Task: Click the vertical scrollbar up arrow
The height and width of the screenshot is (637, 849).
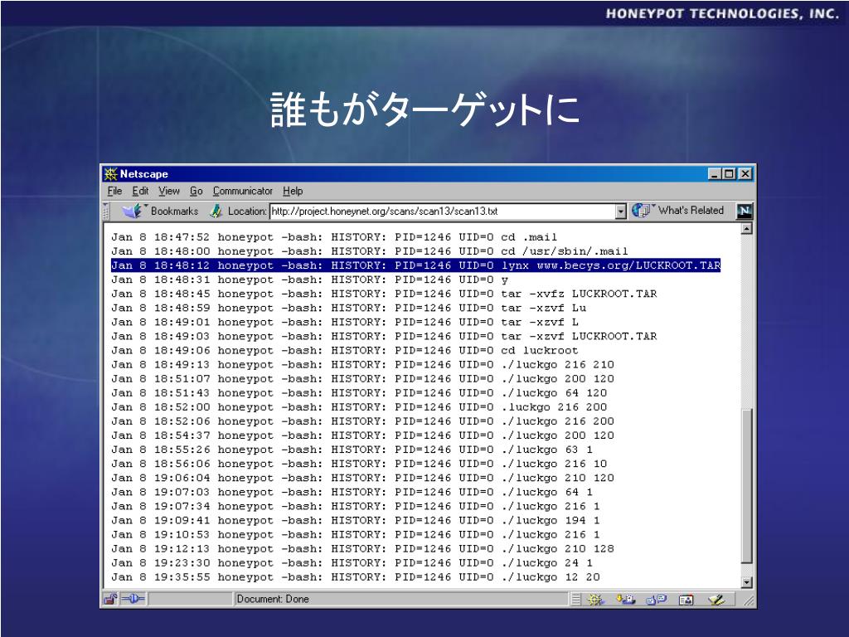Action: (747, 229)
